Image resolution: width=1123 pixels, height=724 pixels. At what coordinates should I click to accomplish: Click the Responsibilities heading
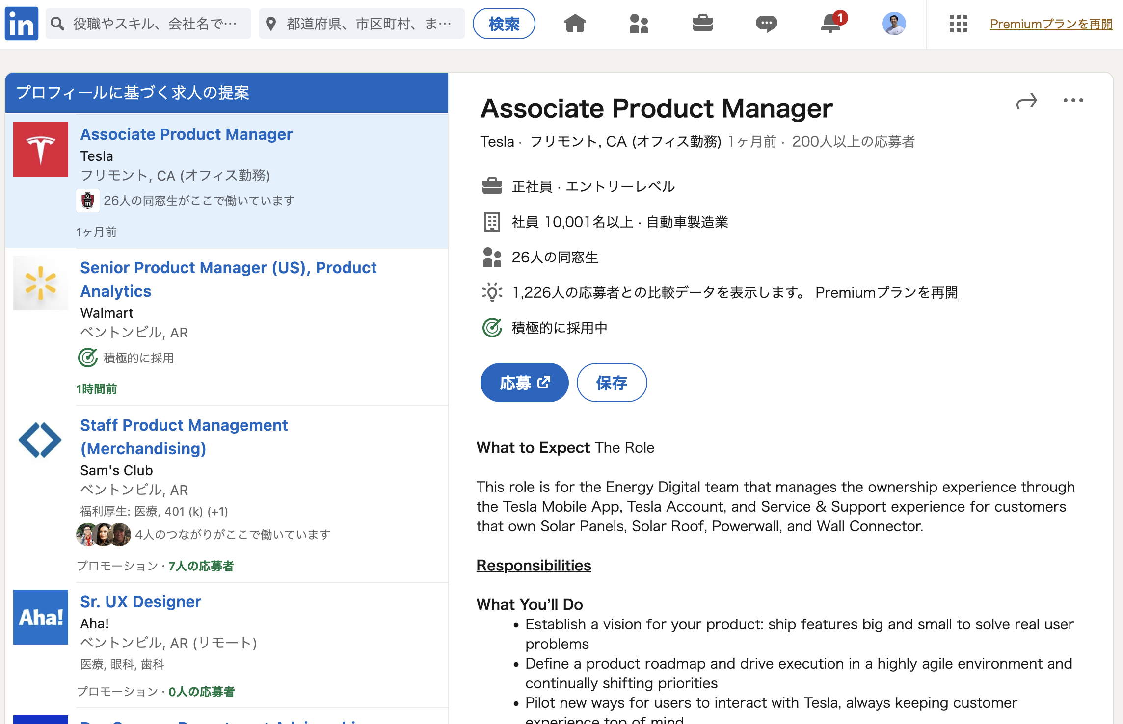pos(534,565)
